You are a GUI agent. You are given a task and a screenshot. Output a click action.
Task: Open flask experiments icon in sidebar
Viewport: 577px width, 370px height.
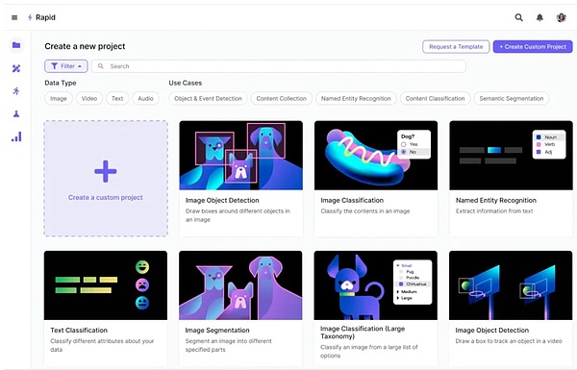[16, 114]
